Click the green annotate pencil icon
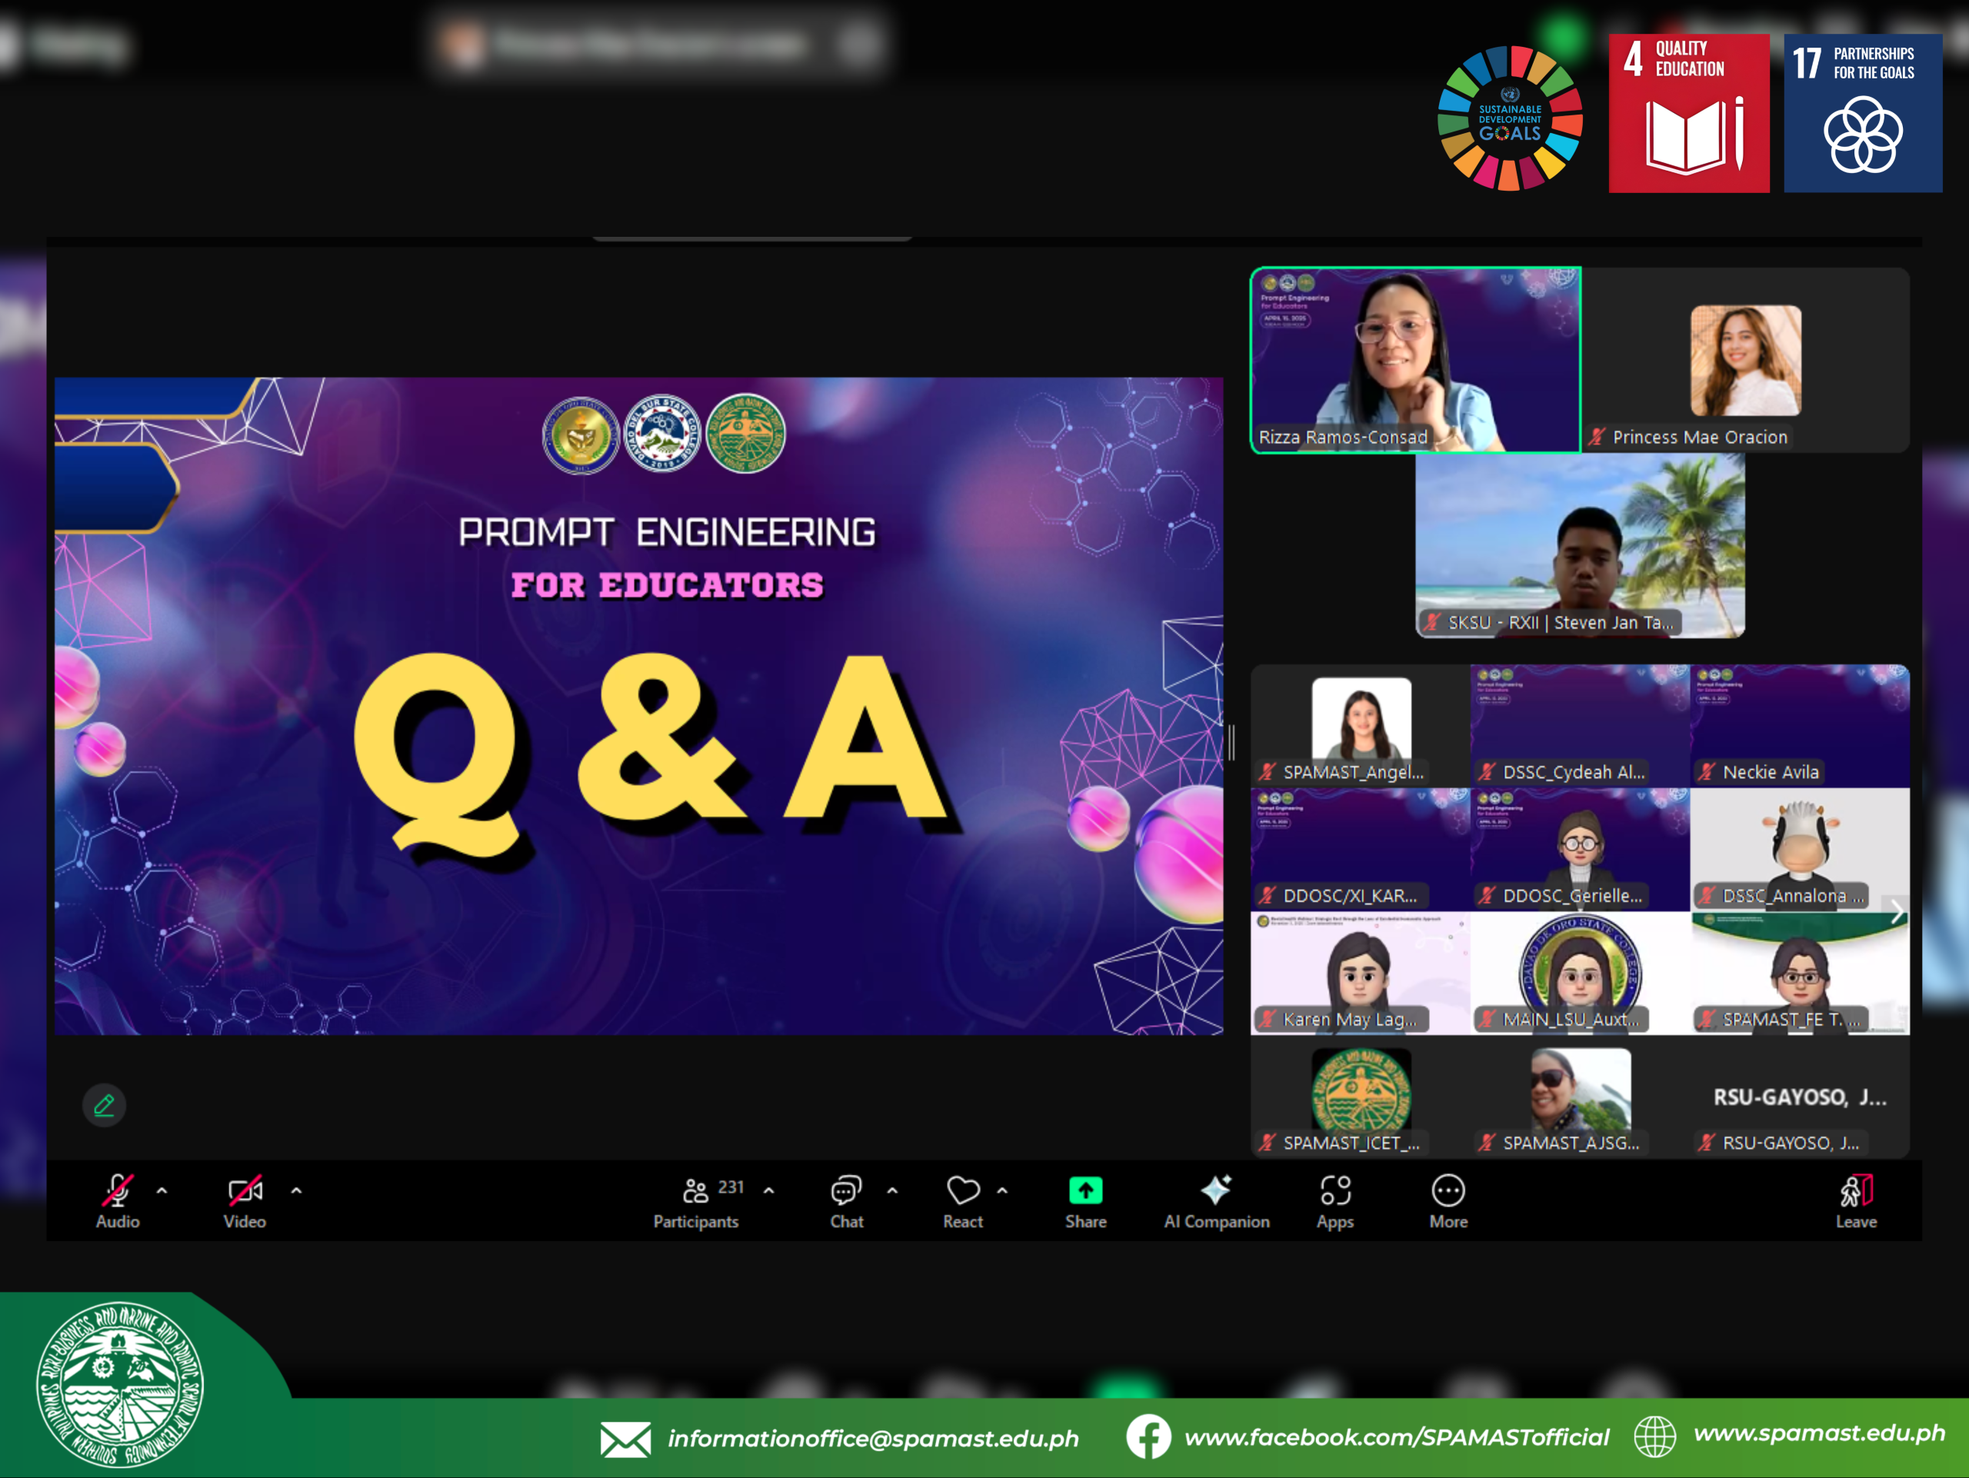Image resolution: width=1969 pixels, height=1478 pixels. pos(104,1105)
